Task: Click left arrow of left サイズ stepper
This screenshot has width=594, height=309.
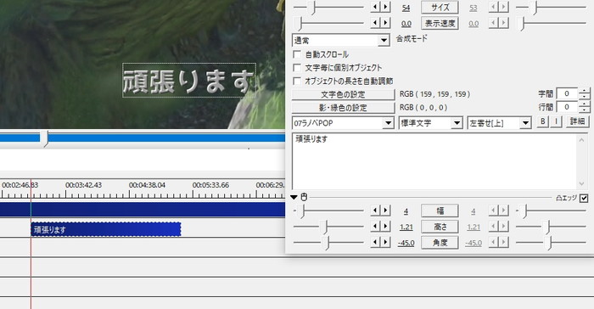Action: coord(375,7)
